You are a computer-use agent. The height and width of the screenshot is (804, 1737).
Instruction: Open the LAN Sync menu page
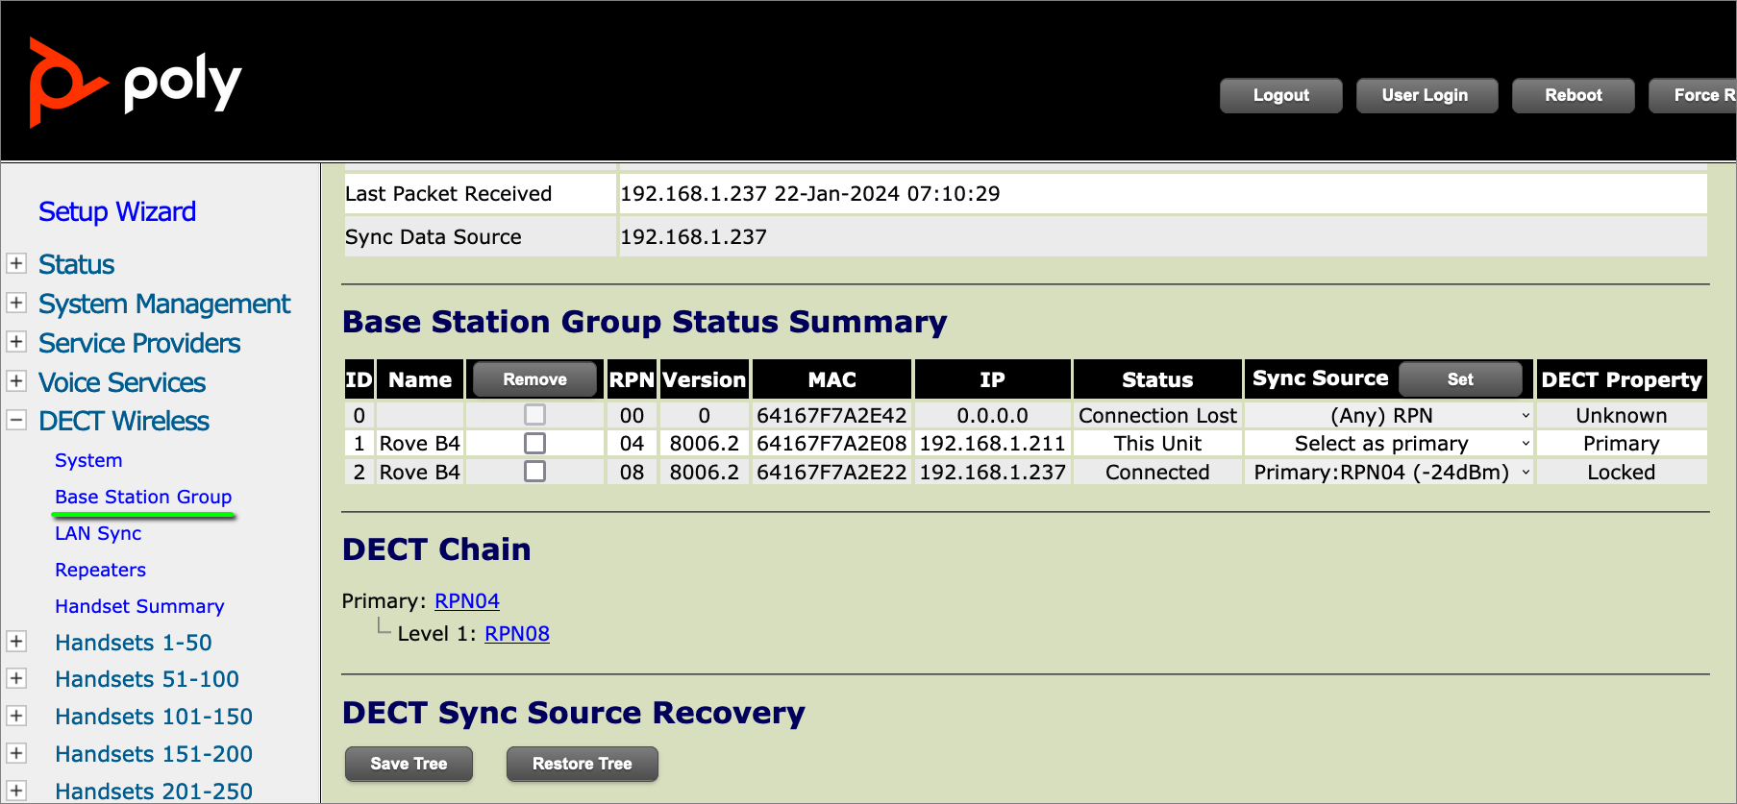[x=98, y=533]
